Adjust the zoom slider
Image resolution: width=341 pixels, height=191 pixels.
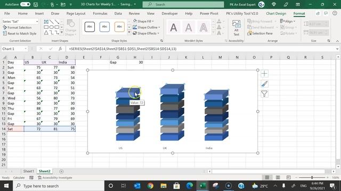pos(312,177)
